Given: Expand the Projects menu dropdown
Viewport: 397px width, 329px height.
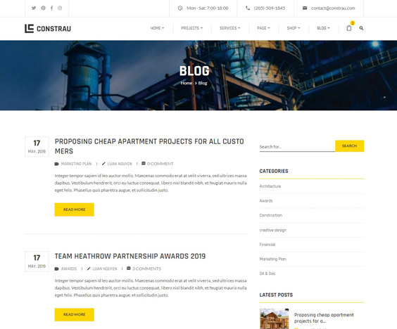Looking at the screenshot, I should [192, 28].
